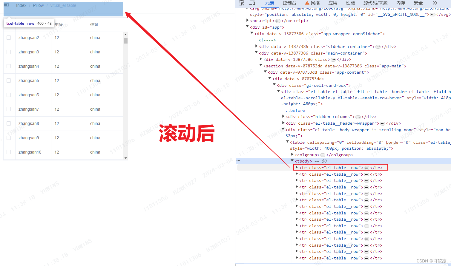451x266 pixels.
Task: Check the checkbox beside zhangsan2
Action: (x=9, y=37)
